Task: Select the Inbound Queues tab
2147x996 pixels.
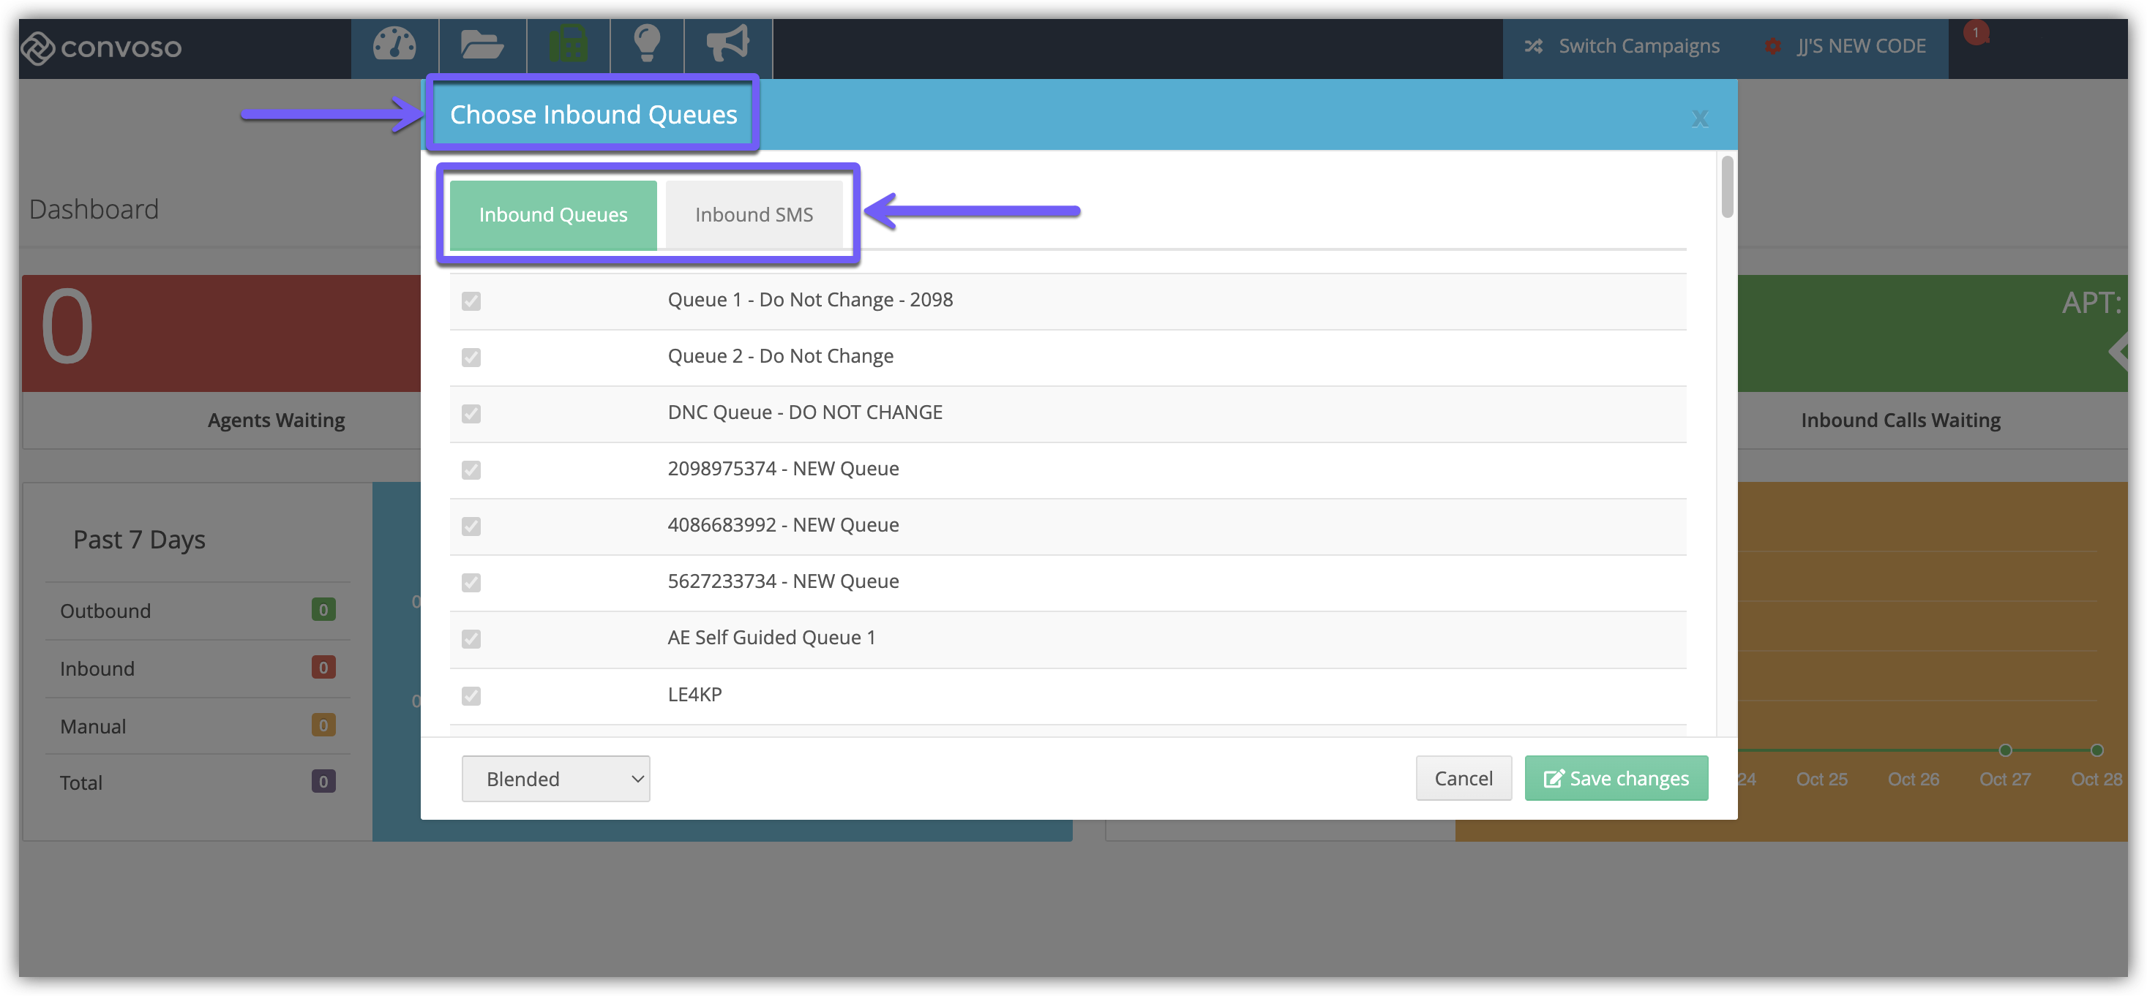Action: click(552, 215)
